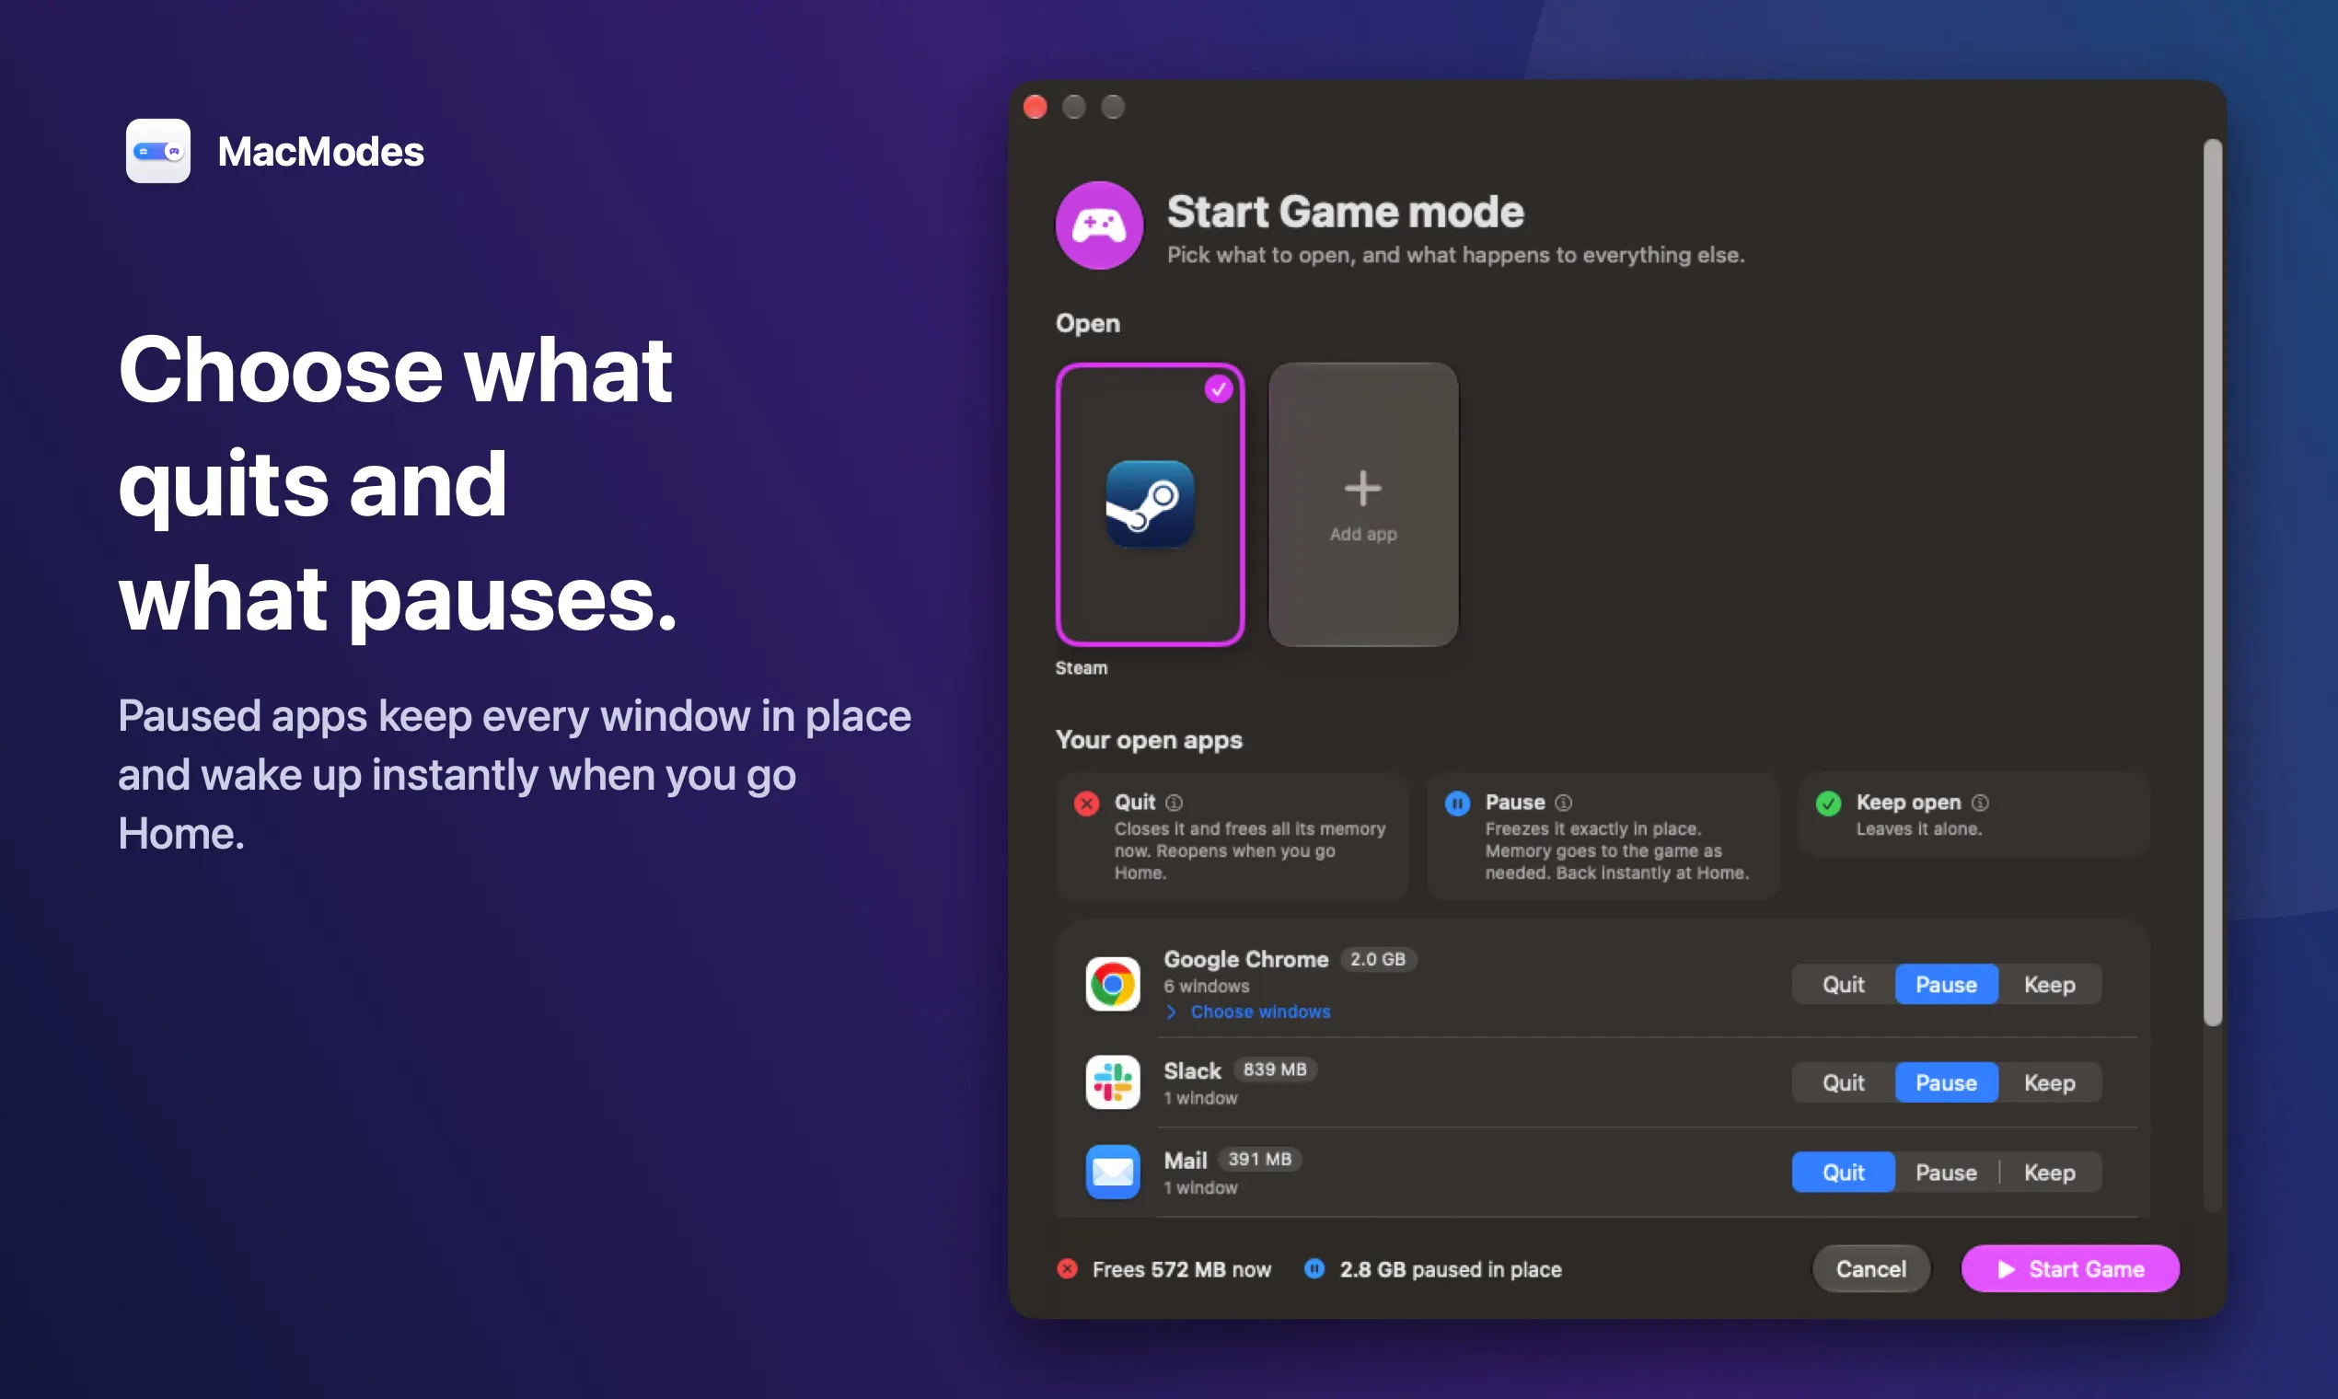Set Slack to Quit
Image resolution: width=2338 pixels, height=1399 pixels.
tap(1843, 1082)
